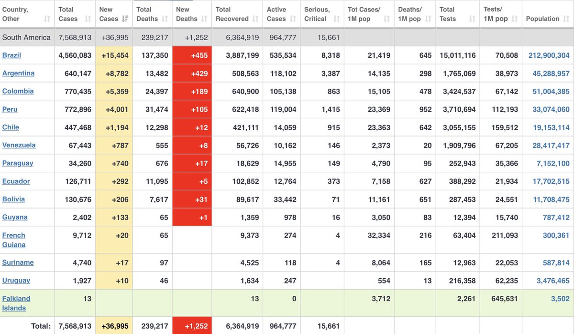Open French Guiana population link 300,361
The height and width of the screenshot is (334, 574).
(556, 235)
